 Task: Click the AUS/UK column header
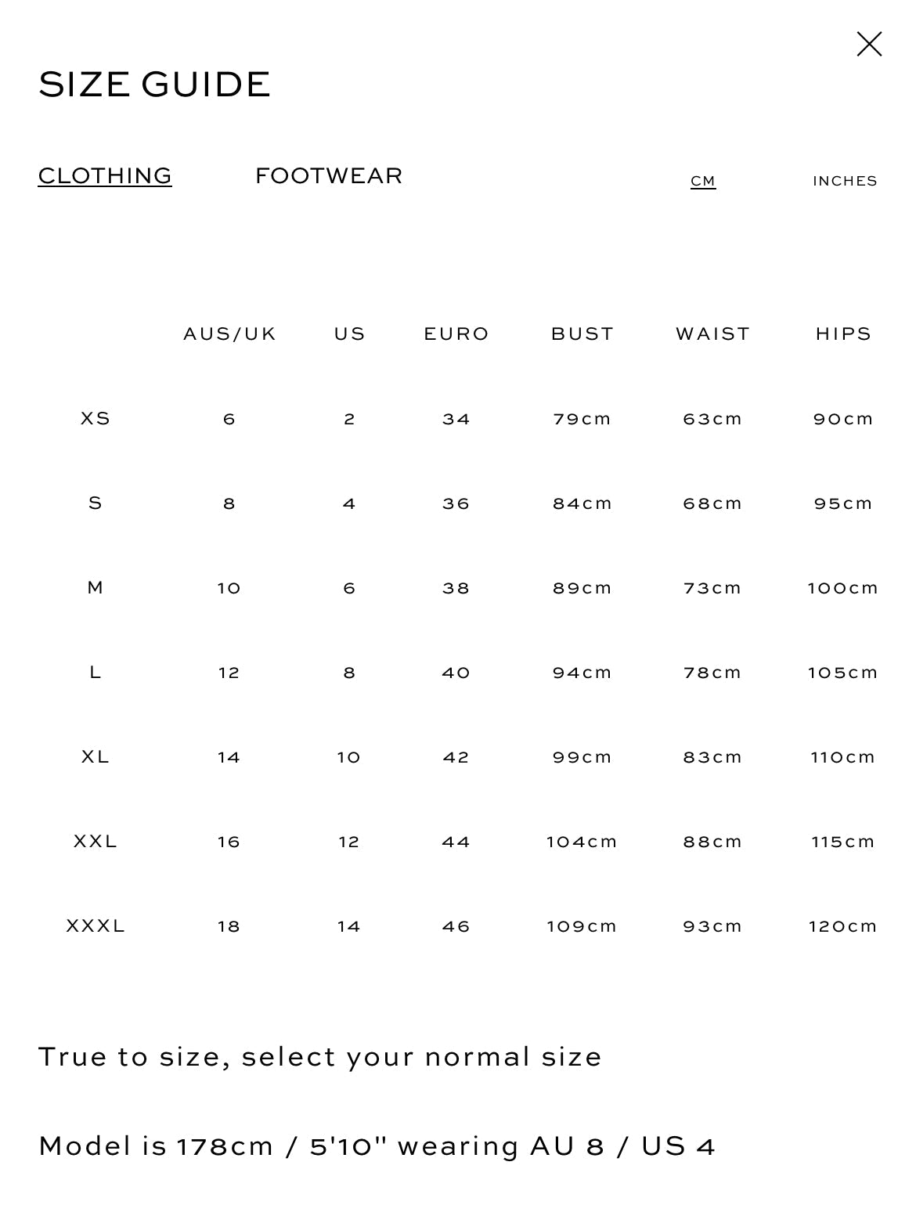pos(229,334)
